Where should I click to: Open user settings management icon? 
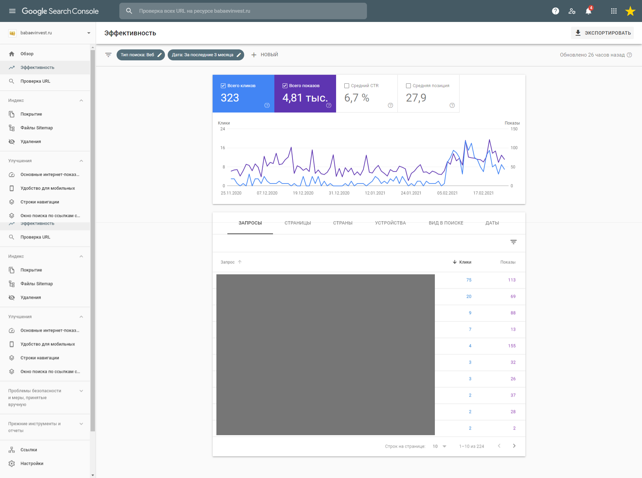(x=572, y=11)
